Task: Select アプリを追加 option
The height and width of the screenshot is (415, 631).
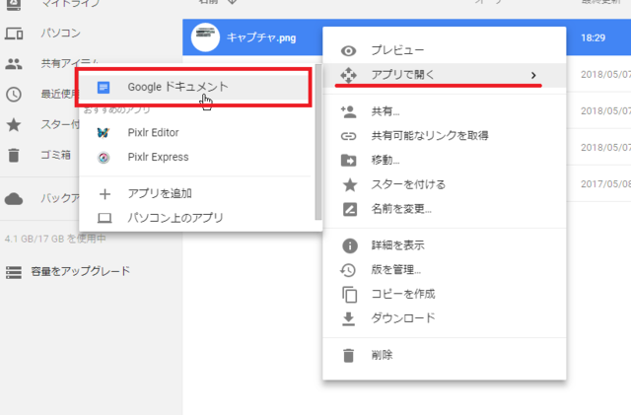Action: coord(160,193)
